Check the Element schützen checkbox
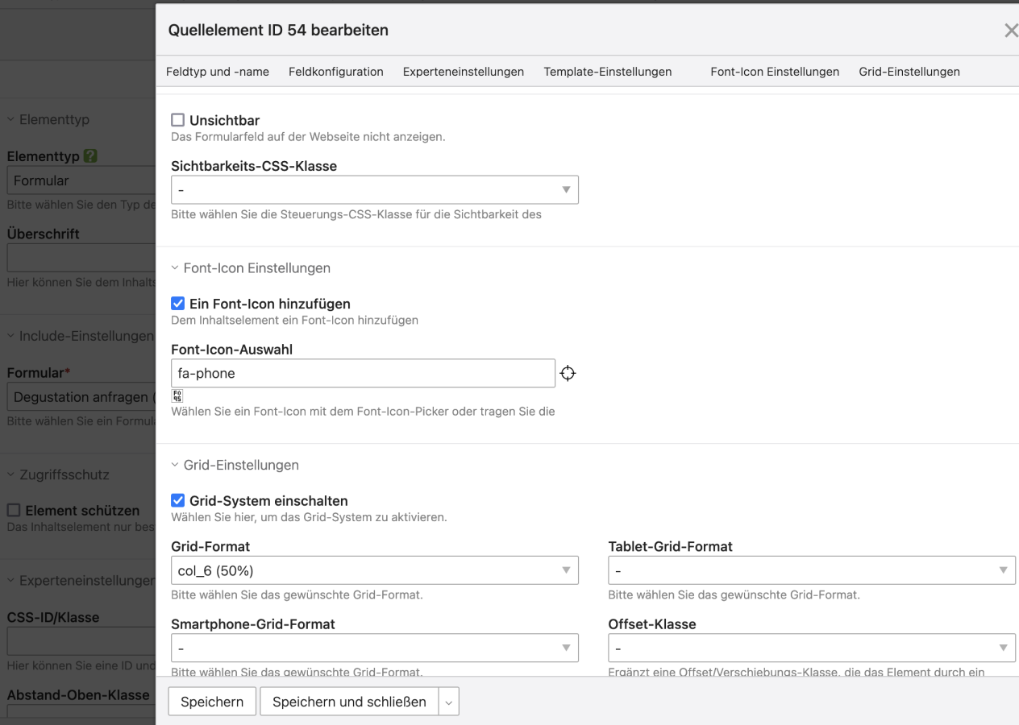Viewport: 1019px width, 725px height. tap(14, 511)
